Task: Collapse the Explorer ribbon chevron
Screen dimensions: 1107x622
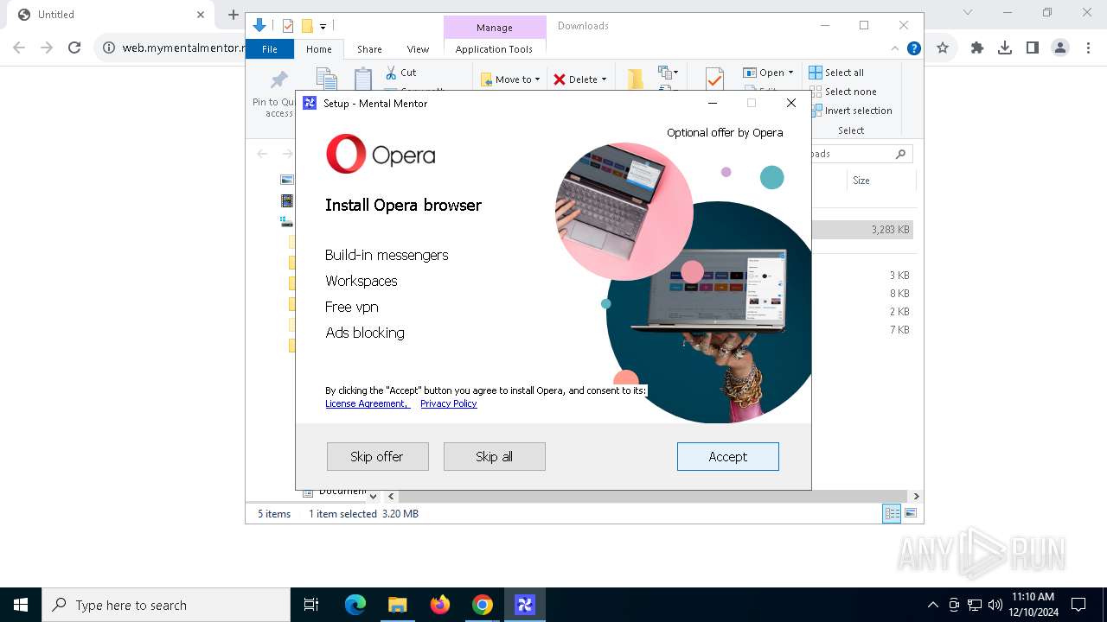Action: pyautogui.click(x=895, y=48)
